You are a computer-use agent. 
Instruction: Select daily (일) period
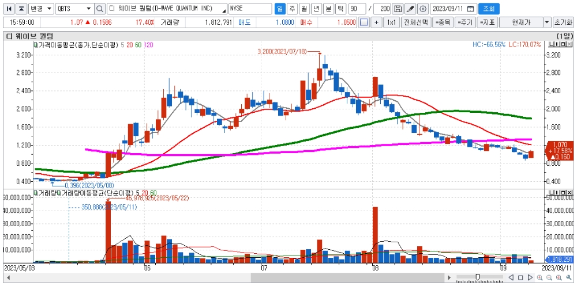[x=280, y=9]
